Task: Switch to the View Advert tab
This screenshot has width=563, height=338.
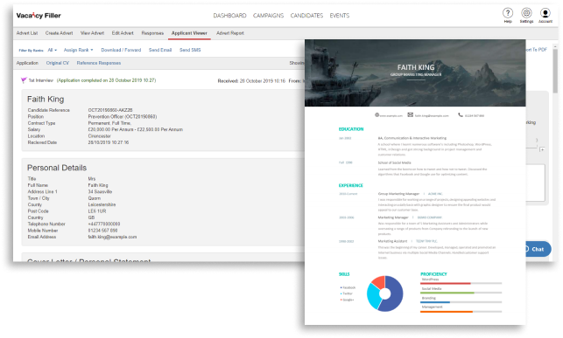Action: click(x=92, y=33)
